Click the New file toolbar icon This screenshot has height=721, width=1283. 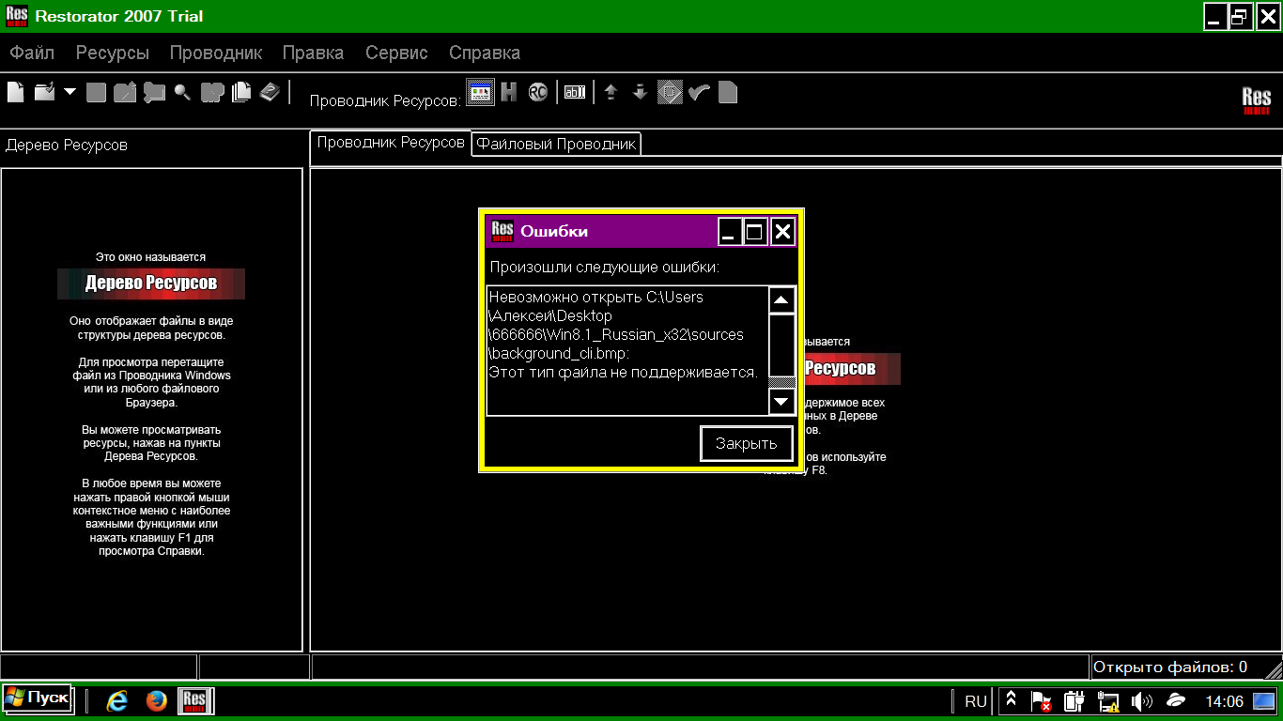16,92
